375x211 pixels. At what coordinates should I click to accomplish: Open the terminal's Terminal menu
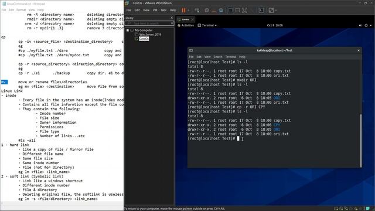pyautogui.click(x=230, y=57)
